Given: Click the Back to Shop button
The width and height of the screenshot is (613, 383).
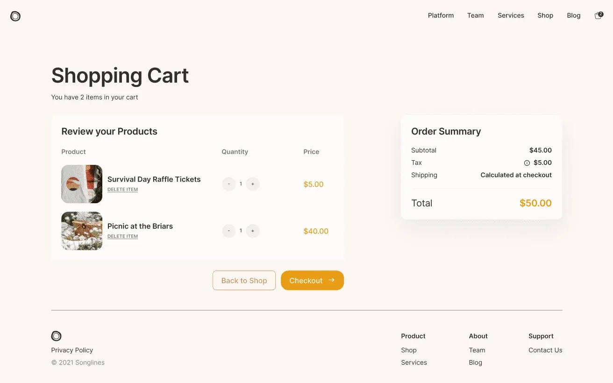Looking at the screenshot, I should (244, 280).
